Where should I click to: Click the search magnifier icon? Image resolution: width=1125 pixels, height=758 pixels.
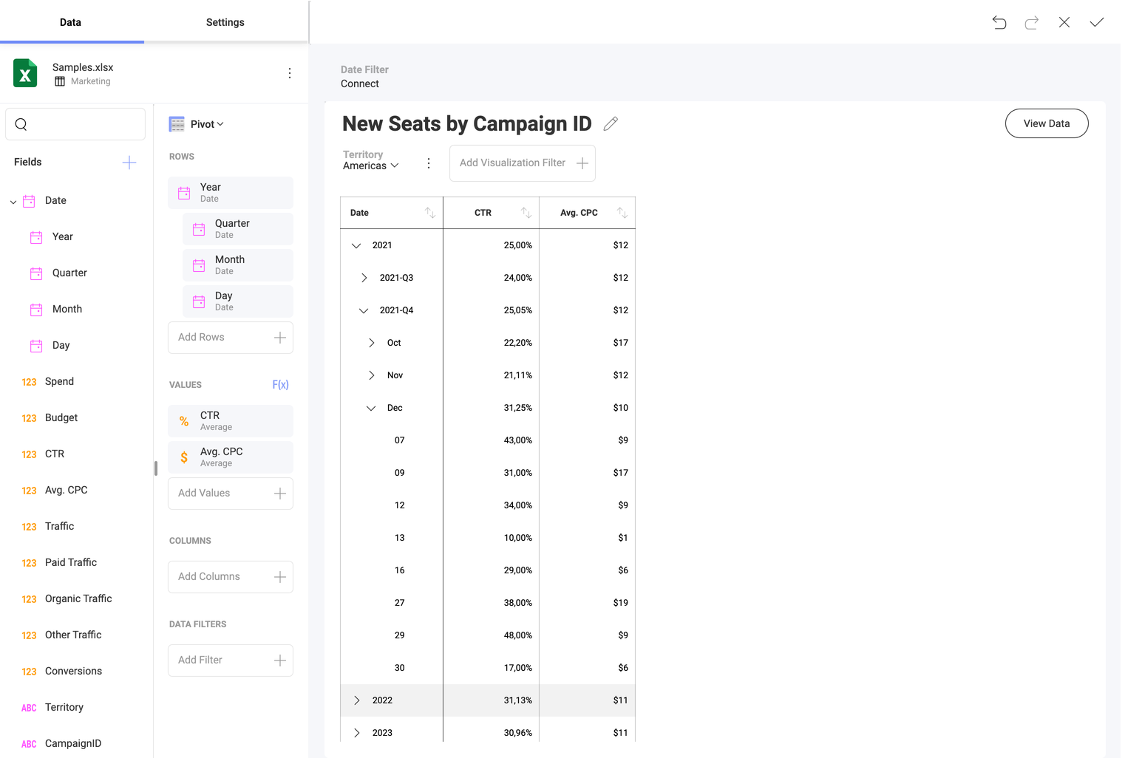21,124
